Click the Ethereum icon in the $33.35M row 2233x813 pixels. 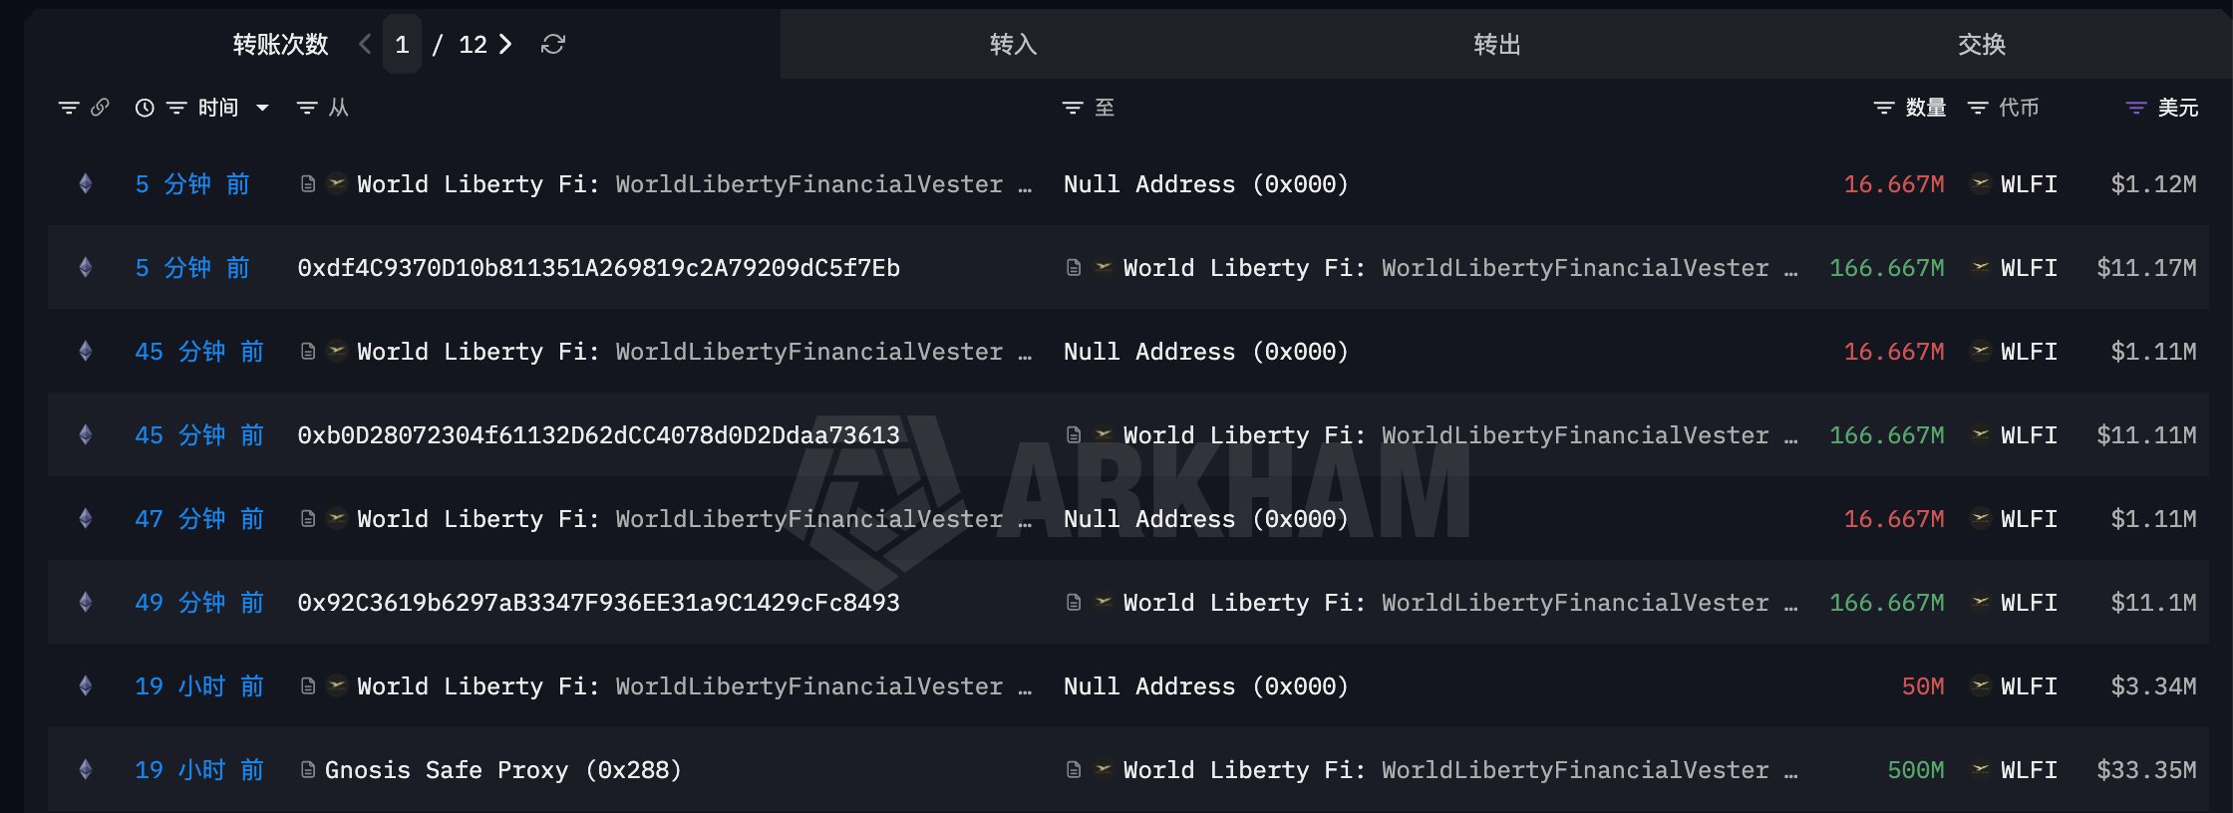point(86,769)
